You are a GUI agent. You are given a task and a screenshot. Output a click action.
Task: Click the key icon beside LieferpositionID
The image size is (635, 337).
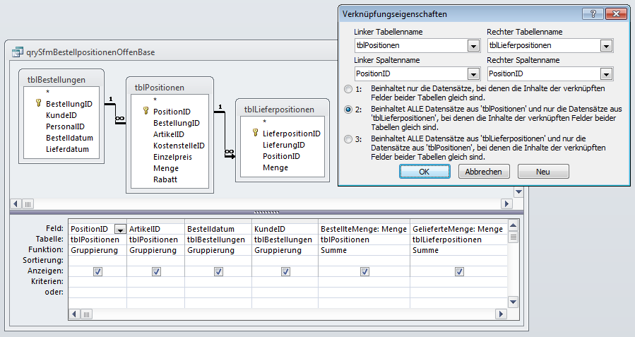pyautogui.click(x=255, y=133)
